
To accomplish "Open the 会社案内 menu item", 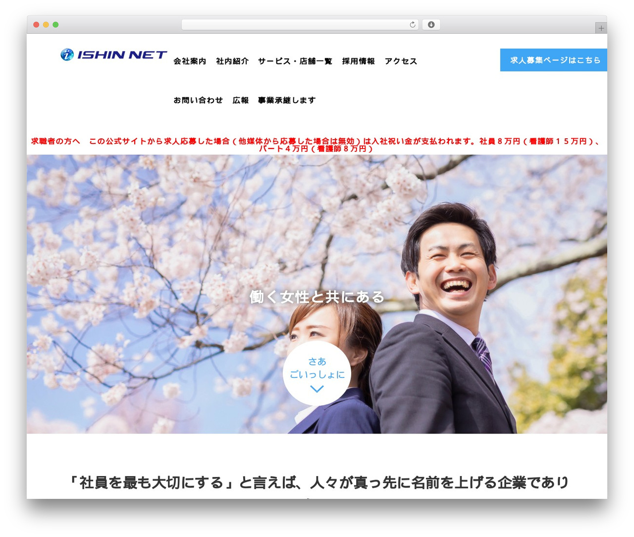I will (x=190, y=61).
